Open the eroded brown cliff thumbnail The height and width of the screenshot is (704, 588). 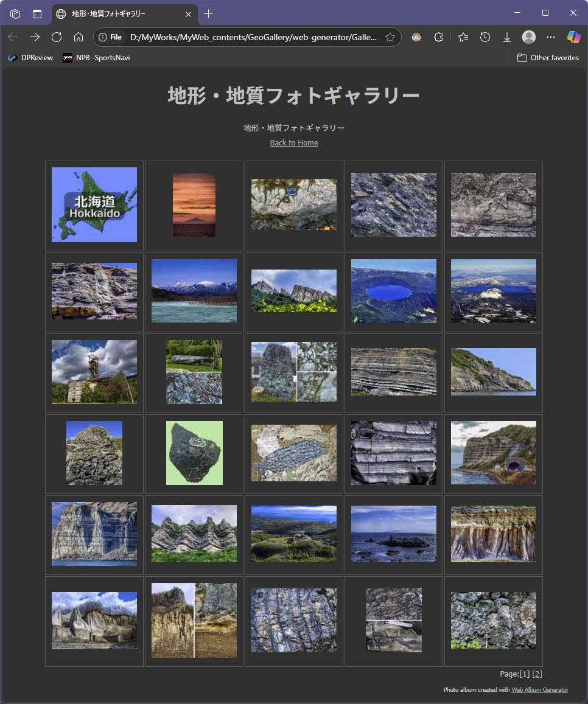(493, 534)
